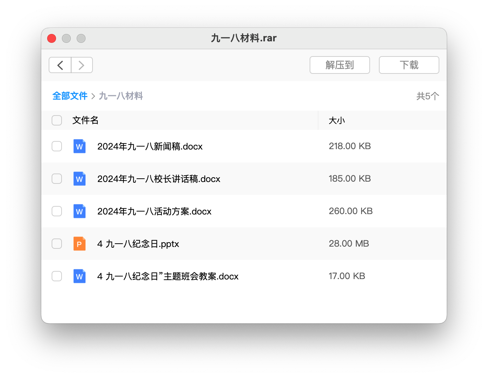Click Word icon of 2024年九一八活动方案.docx
This screenshot has height=378, width=488.
click(x=80, y=211)
